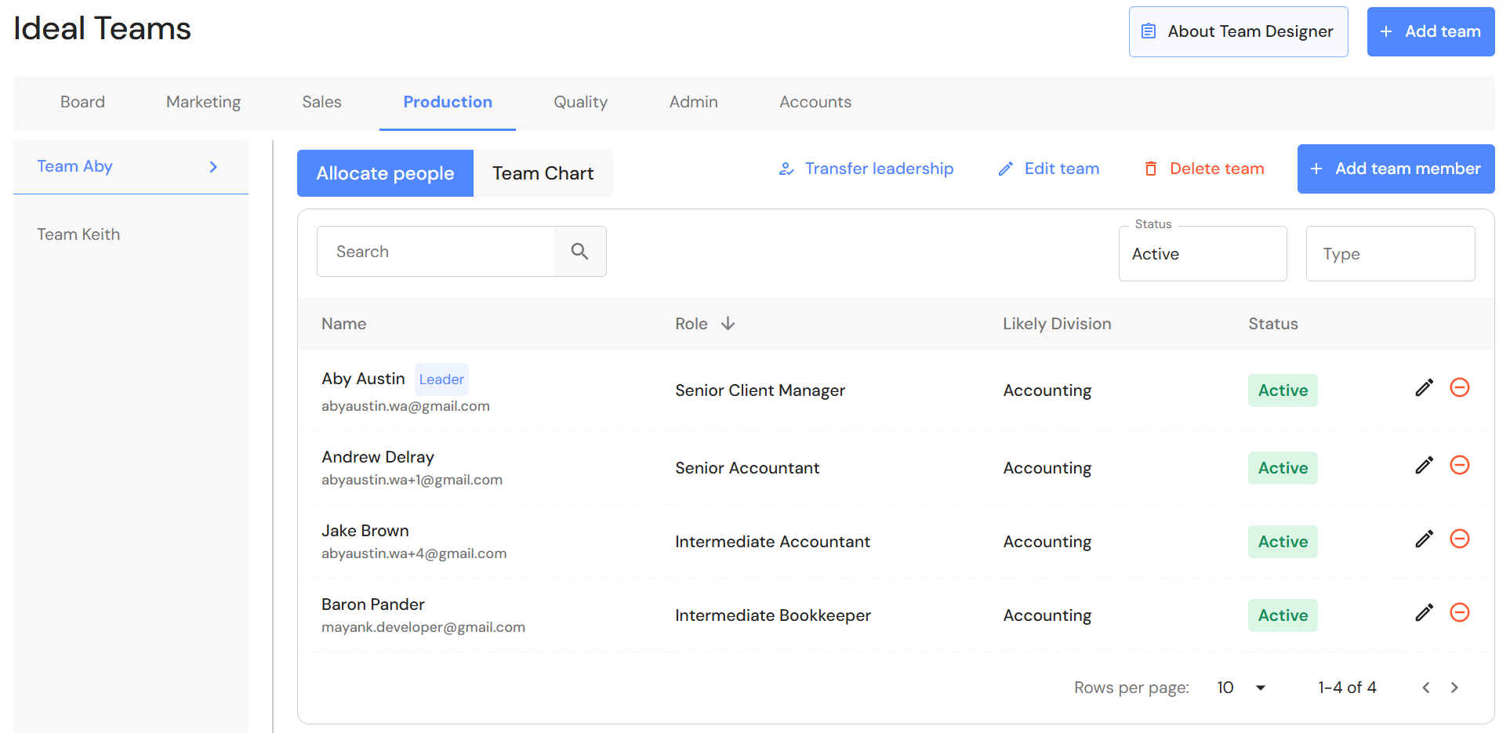Click Transfer leadership link
Viewport: 1510px width, 733px height.
(866, 169)
